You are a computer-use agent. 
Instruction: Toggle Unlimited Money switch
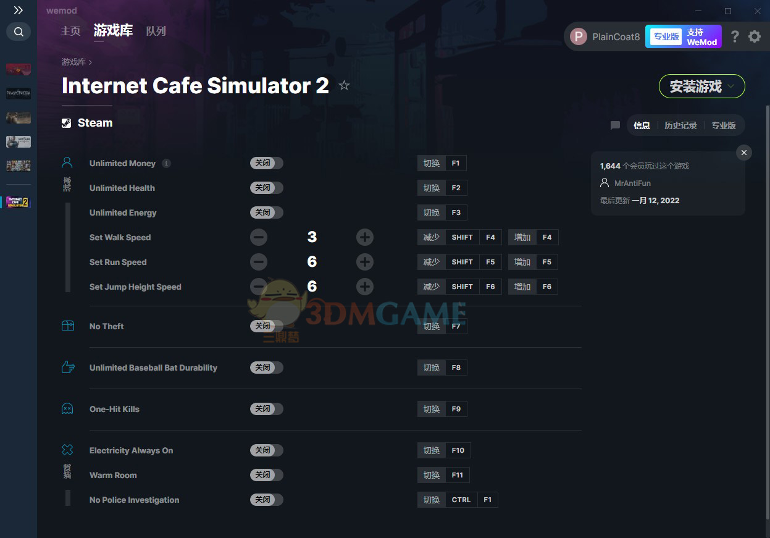[267, 163]
